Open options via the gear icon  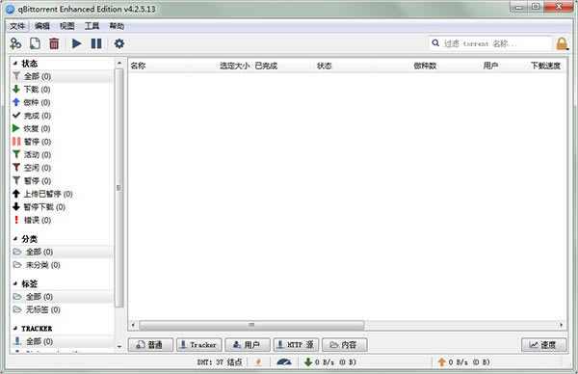click(x=119, y=43)
